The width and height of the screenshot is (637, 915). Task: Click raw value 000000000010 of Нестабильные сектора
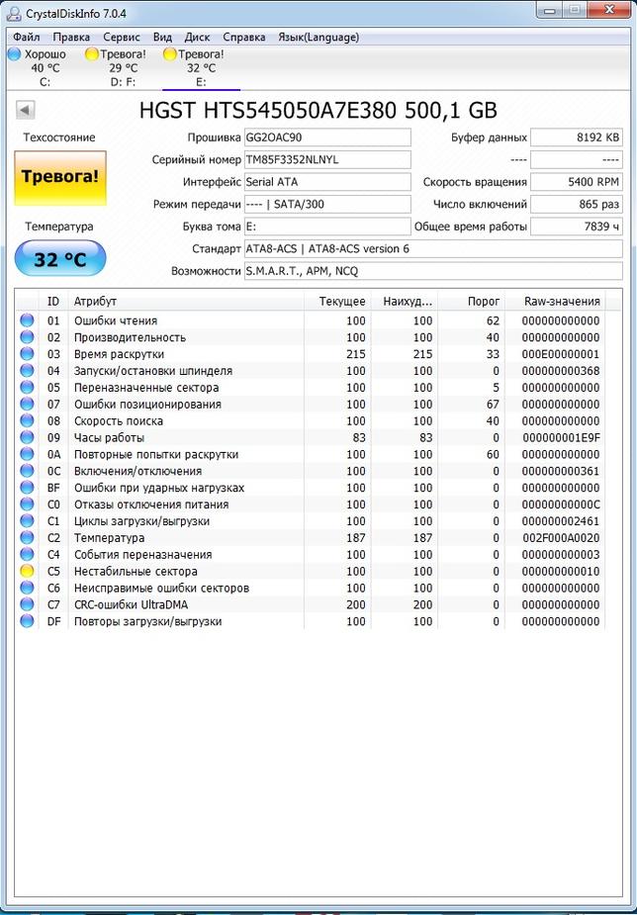click(x=560, y=572)
